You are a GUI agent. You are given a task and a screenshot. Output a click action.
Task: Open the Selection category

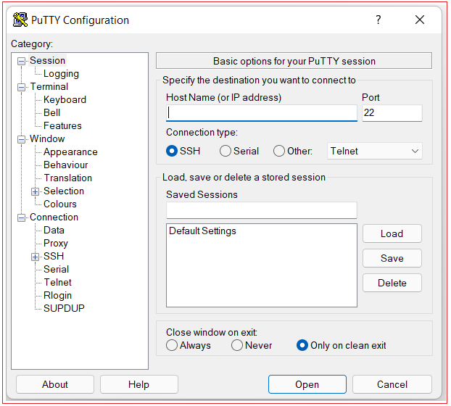64,191
